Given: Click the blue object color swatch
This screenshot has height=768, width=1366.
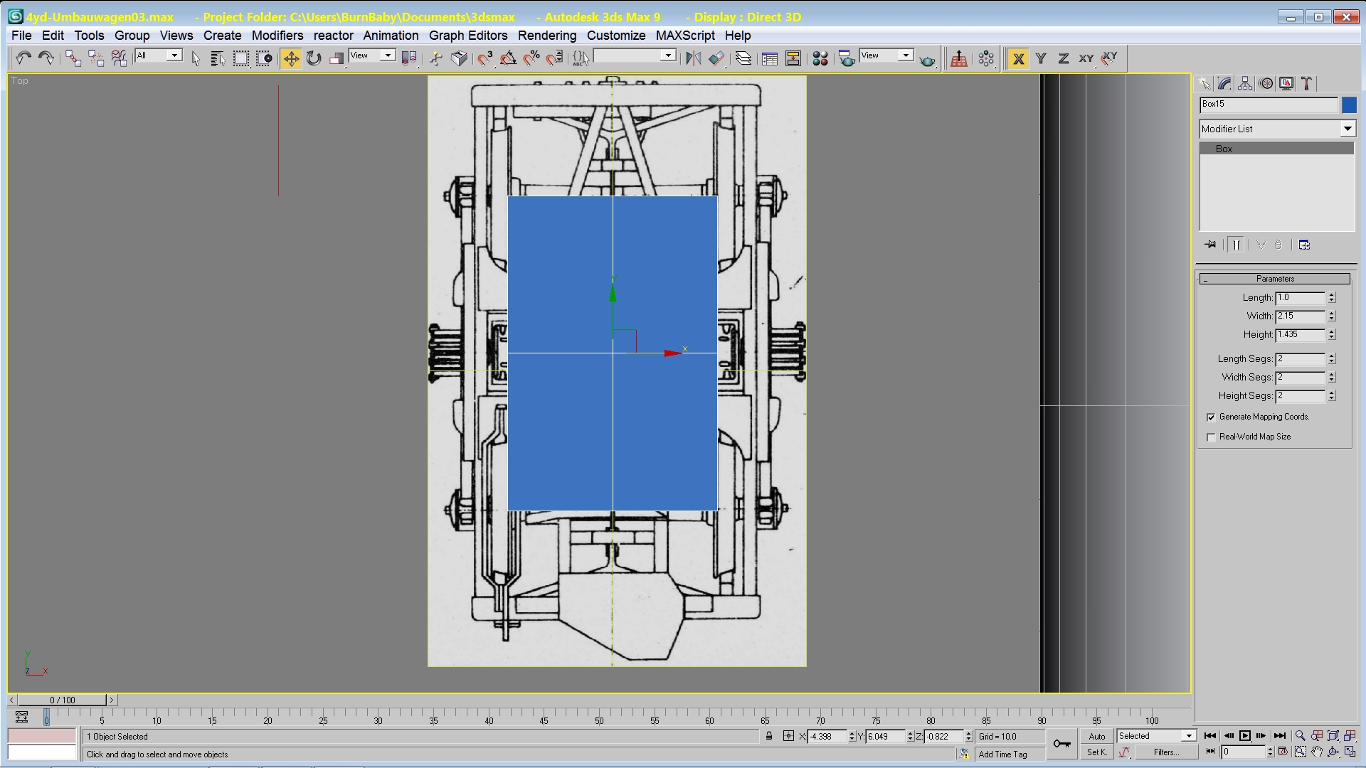Looking at the screenshot, I should pyautogui.click(x=1349, y=105).
